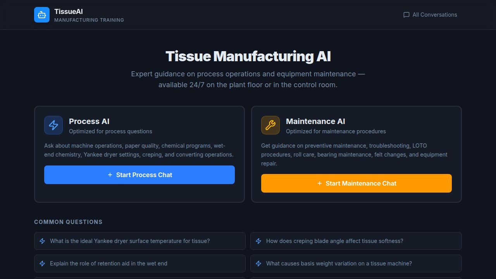Click the lightning icon on the creping blade question

258,241
